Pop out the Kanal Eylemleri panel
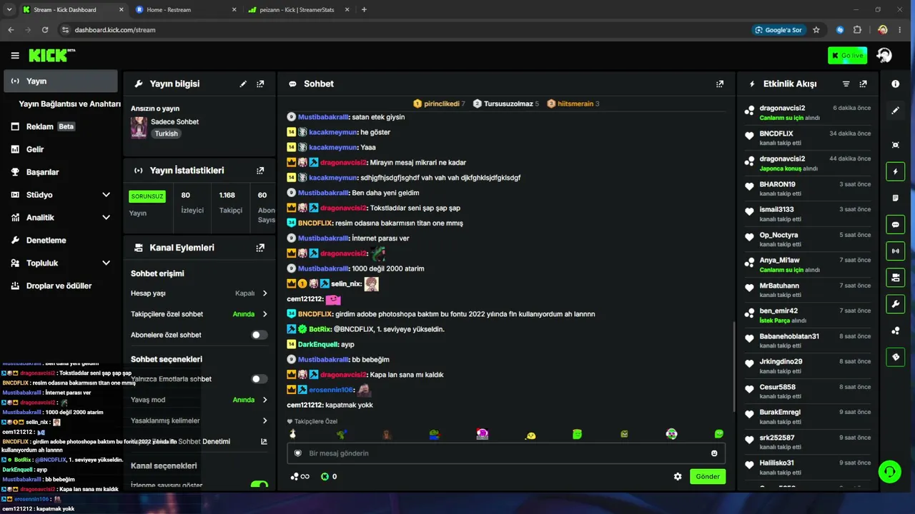The height and width of the screenshot is (514, 915). (260, 248)
